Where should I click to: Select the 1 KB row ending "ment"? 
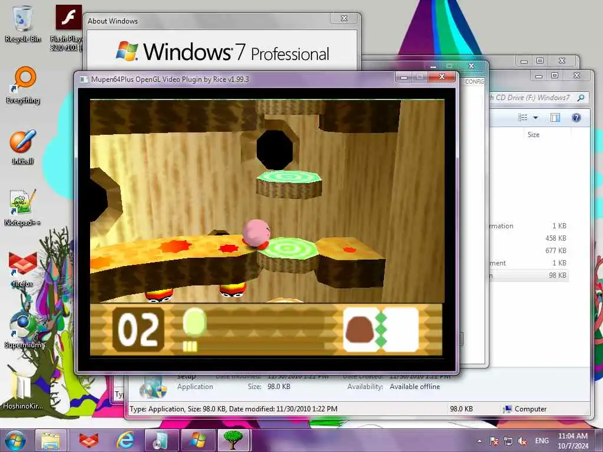[x=529, y=263]
